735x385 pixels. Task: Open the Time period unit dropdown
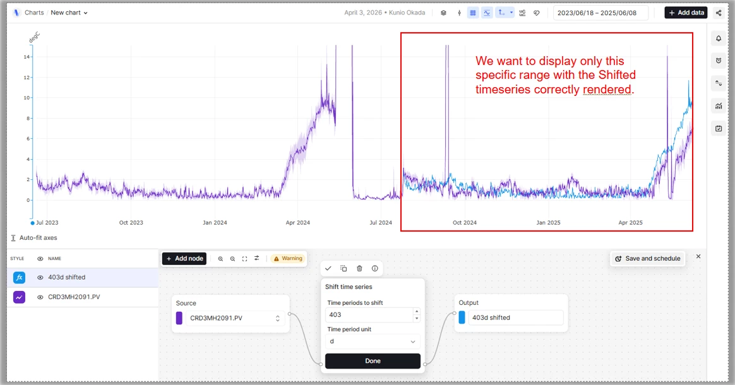(x=373, y=341)
